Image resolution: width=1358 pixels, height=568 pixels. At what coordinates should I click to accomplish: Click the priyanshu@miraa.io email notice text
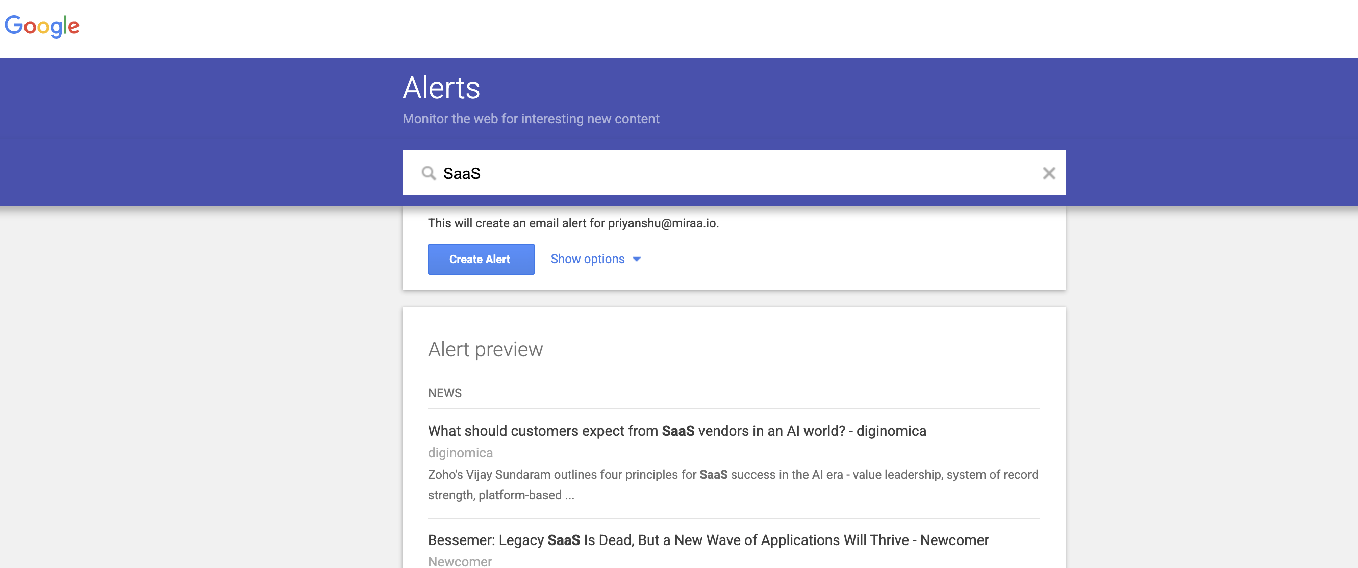point(573,223)
